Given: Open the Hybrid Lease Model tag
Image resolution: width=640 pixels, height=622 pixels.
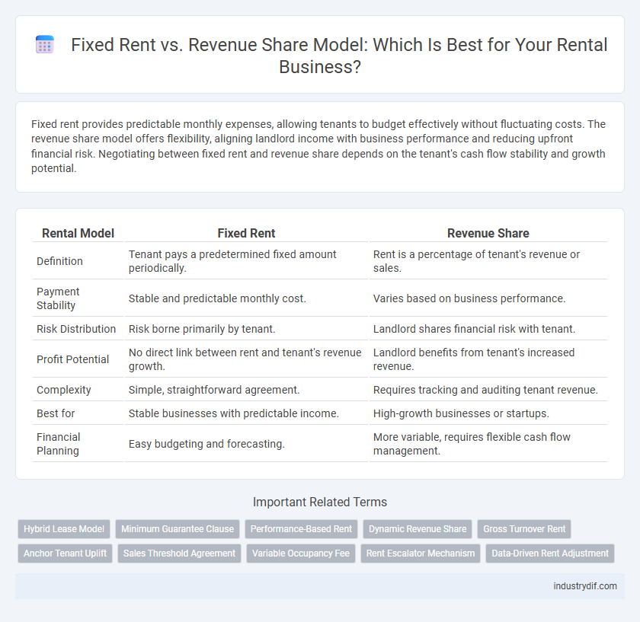Looking at the screenshot, I should pos(64,529).
